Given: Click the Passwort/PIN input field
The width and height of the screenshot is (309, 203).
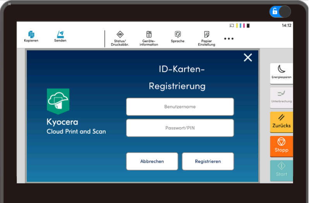Looking at the screenshot, I should pos(180,128).
